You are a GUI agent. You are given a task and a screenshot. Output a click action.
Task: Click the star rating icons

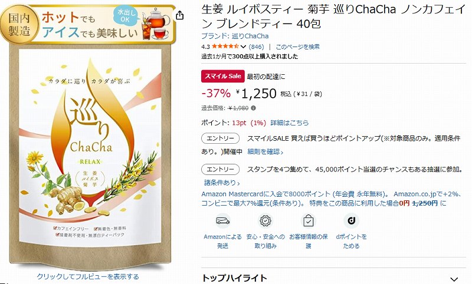point(225,47)
